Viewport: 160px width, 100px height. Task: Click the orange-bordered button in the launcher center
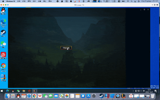(66, 48)
